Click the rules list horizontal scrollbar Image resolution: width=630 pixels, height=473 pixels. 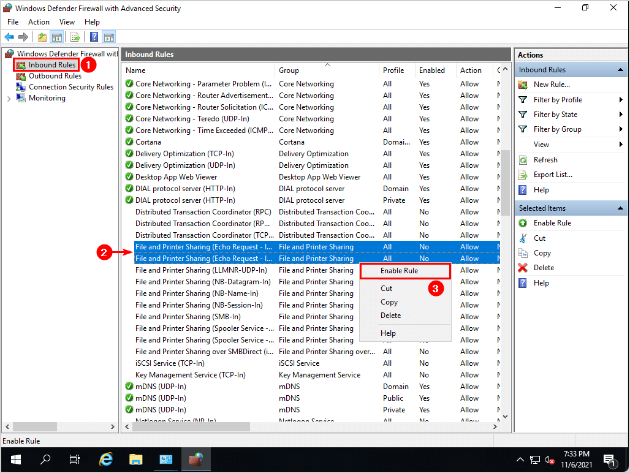coord(191,426)
